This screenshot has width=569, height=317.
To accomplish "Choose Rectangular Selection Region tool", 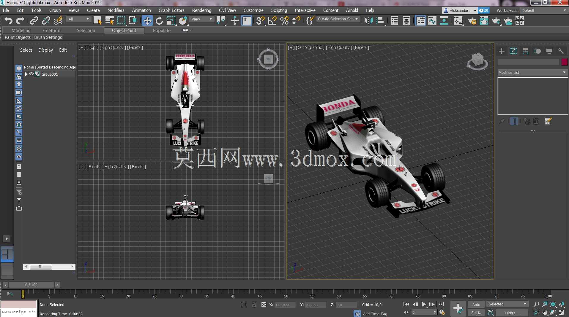I will pos(121,21).
